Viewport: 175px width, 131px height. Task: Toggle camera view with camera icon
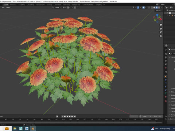click(x=161, y=32)
